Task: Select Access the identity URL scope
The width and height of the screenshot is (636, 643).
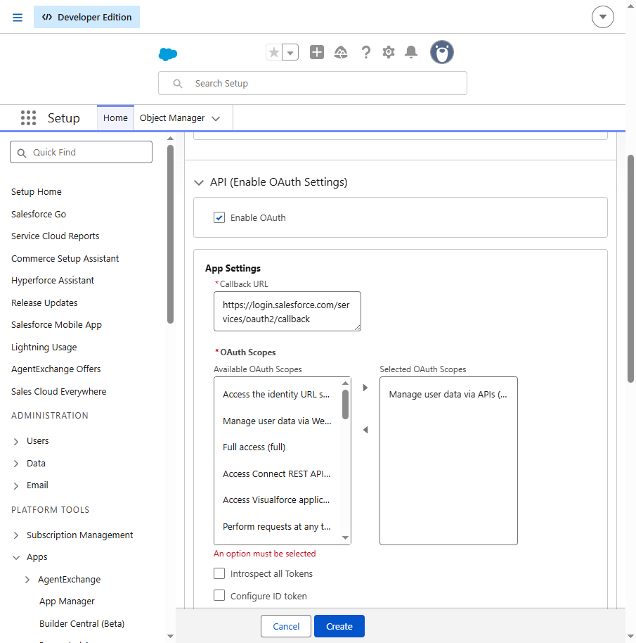Action: (x=276, y=395)
